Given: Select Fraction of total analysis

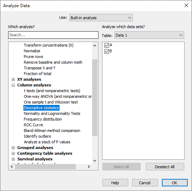Looking at the screenshot, I should click(37, 74).
